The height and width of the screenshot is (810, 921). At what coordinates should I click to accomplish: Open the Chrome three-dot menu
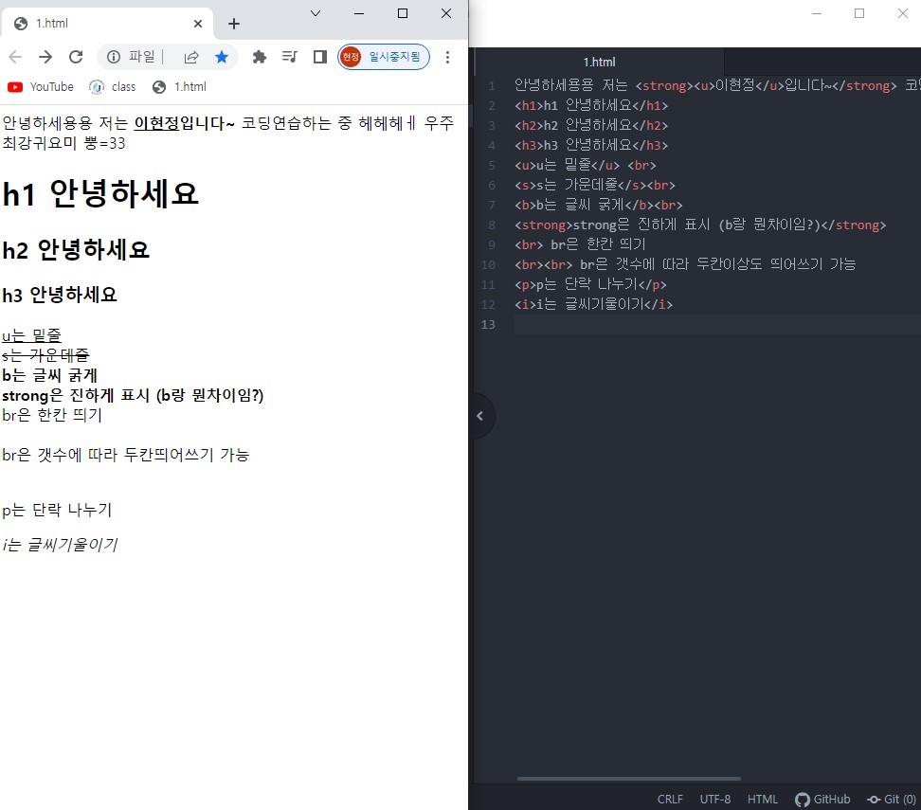click(447, 57)
